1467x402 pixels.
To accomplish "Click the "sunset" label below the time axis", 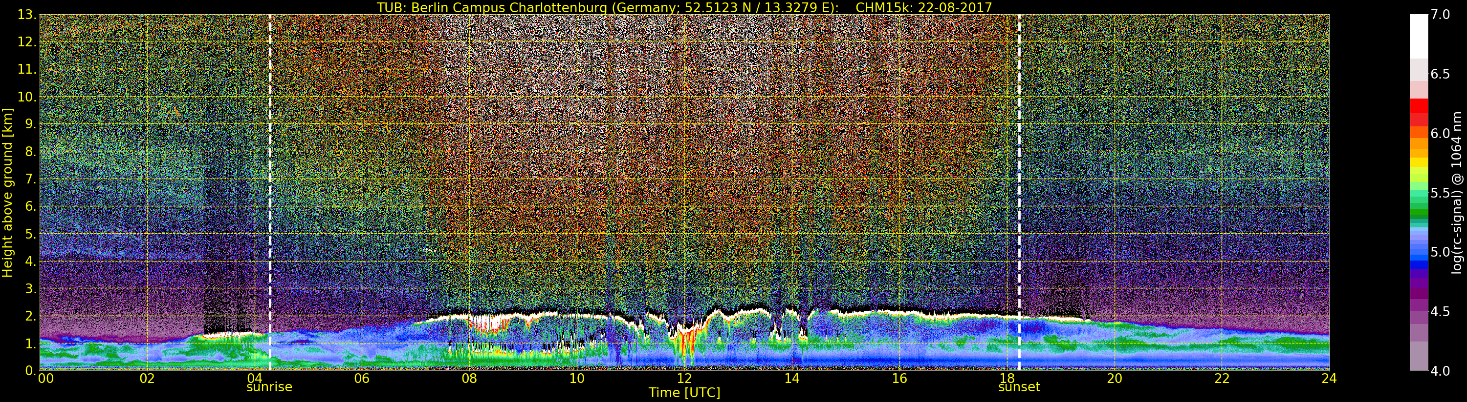I will [1019, 387].
